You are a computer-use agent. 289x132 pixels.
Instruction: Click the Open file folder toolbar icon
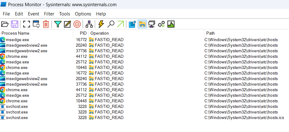pos(5,24)
